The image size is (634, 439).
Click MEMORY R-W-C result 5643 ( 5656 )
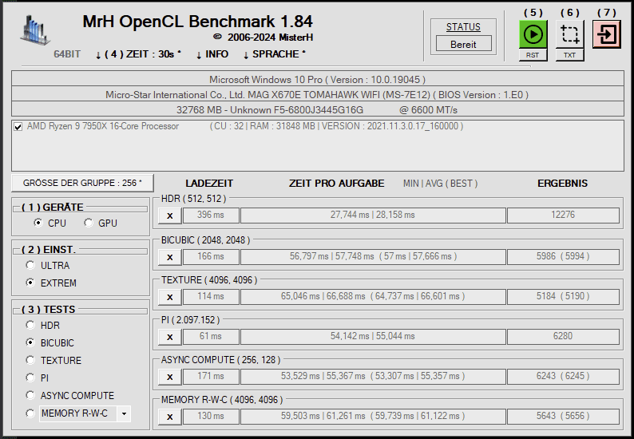(563, 417)
